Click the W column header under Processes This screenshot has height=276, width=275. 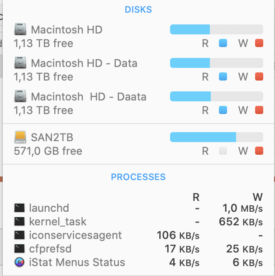pyautogui.click(x=258, y=197)
